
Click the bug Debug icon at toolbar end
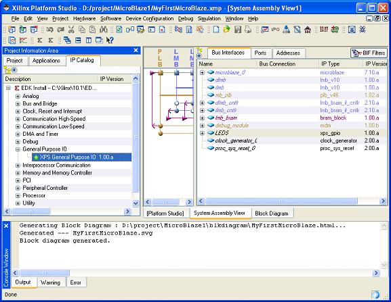pos(363,30)
